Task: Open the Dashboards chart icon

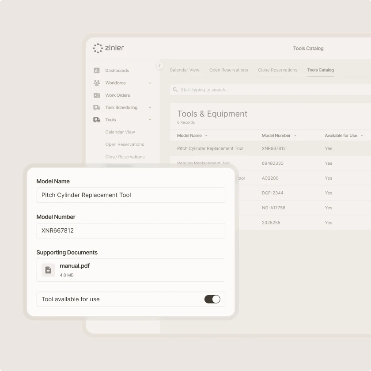Action: tap(97, 71)
